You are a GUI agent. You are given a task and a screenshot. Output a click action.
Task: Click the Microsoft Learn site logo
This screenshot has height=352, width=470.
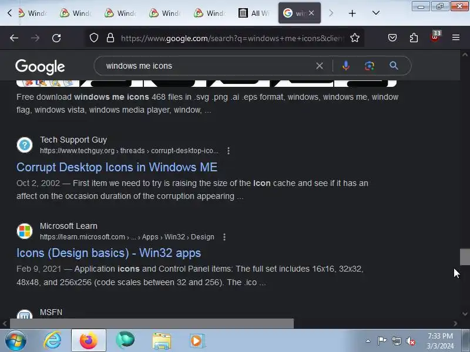point(25,231)
